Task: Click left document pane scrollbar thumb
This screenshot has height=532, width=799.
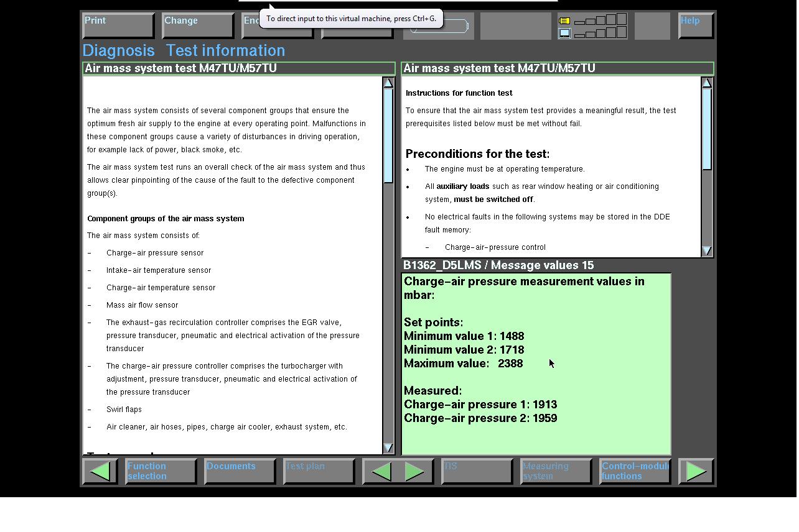Action: pyautogui.click(x=388, y=136)
